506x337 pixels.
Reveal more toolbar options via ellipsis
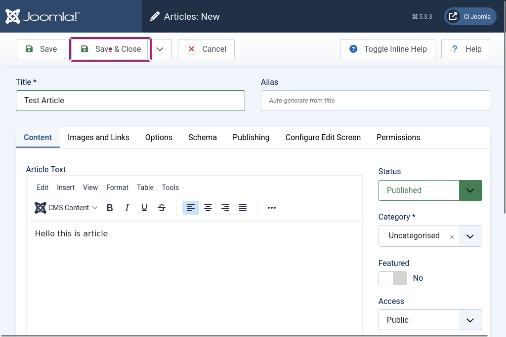(x=271, y=208)
